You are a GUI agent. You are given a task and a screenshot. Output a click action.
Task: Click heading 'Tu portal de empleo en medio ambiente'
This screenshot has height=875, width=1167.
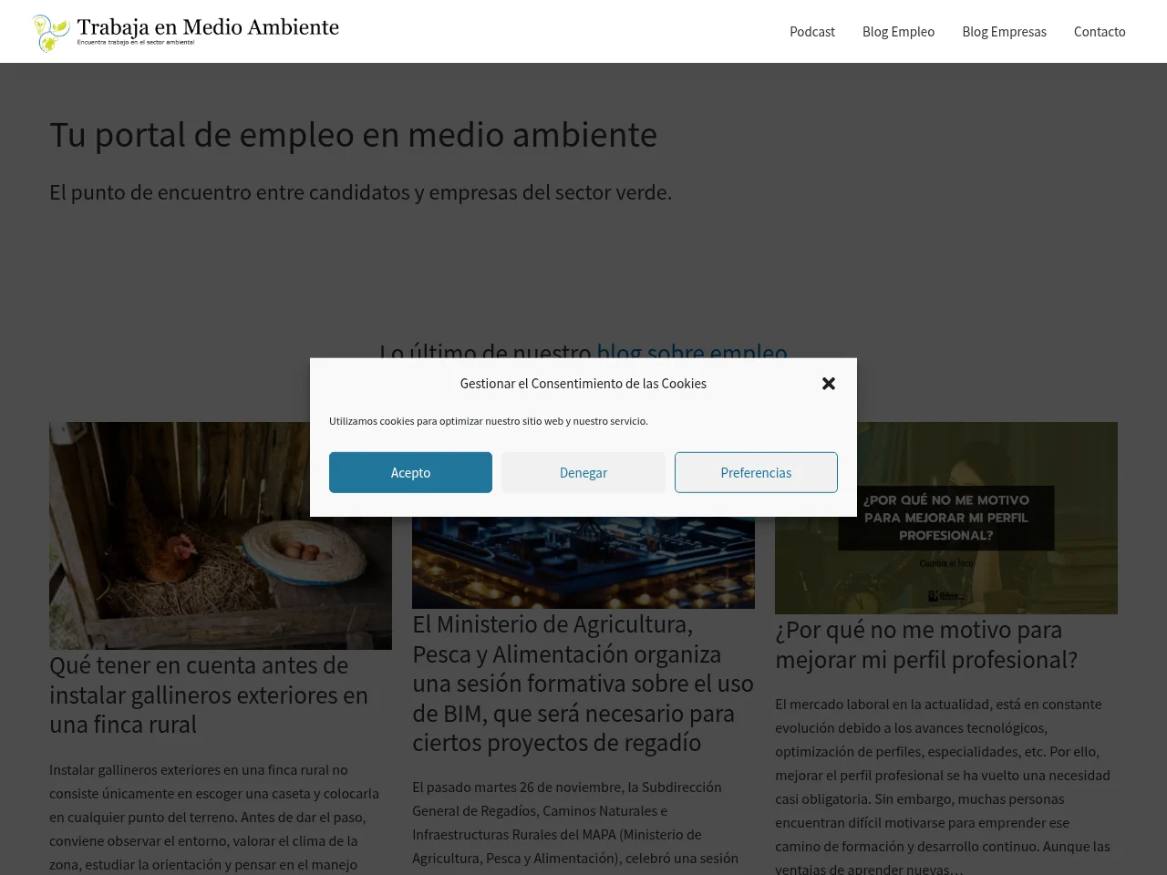[353, 135]
